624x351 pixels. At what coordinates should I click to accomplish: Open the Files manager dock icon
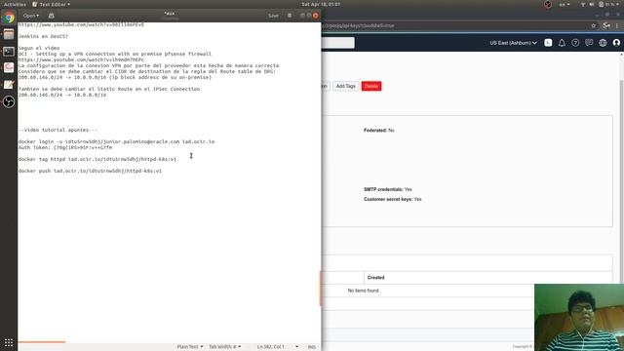9,35
